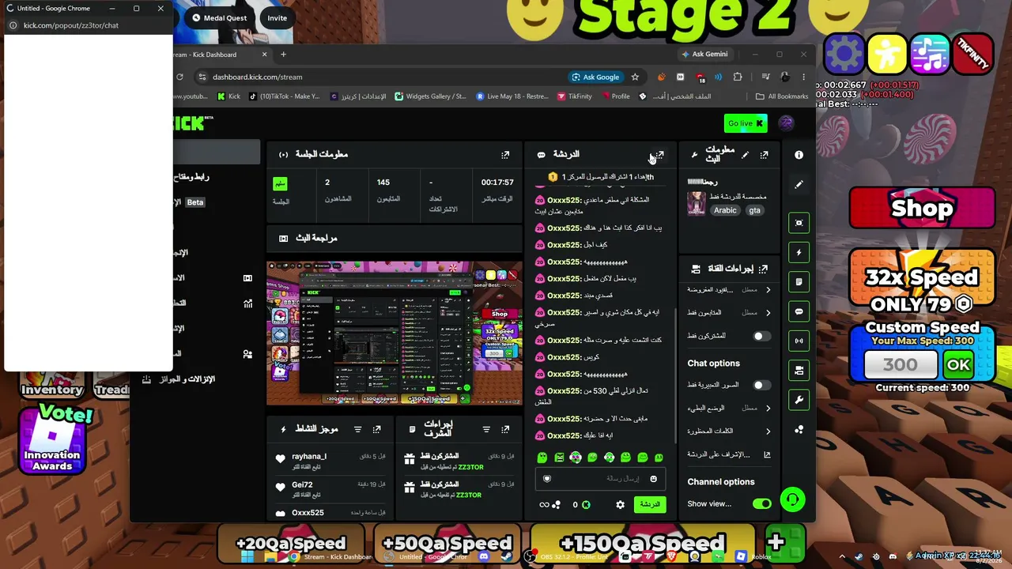Click the stream preview thumbnail
Viewport: 1012px width, 569px height.
(395, 333)
